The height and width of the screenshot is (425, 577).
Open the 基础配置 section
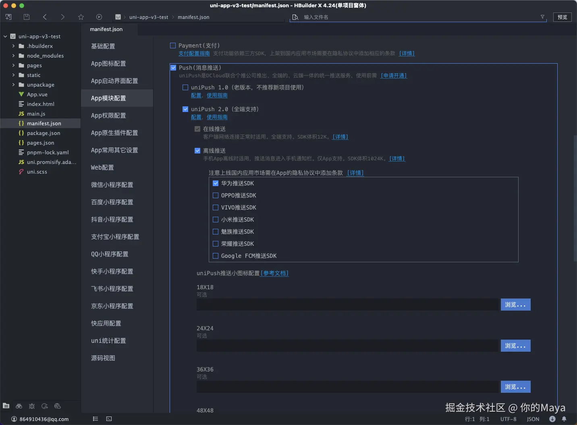[x=117, y=46]
